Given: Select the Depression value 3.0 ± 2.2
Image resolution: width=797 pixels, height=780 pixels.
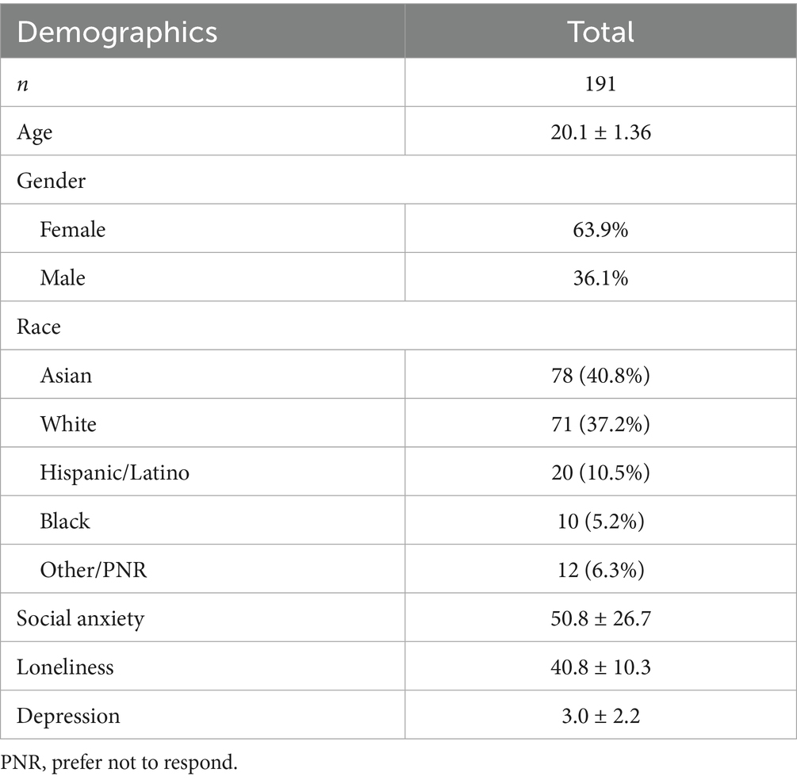Looking at the screenshot, I should click(600, 715).
